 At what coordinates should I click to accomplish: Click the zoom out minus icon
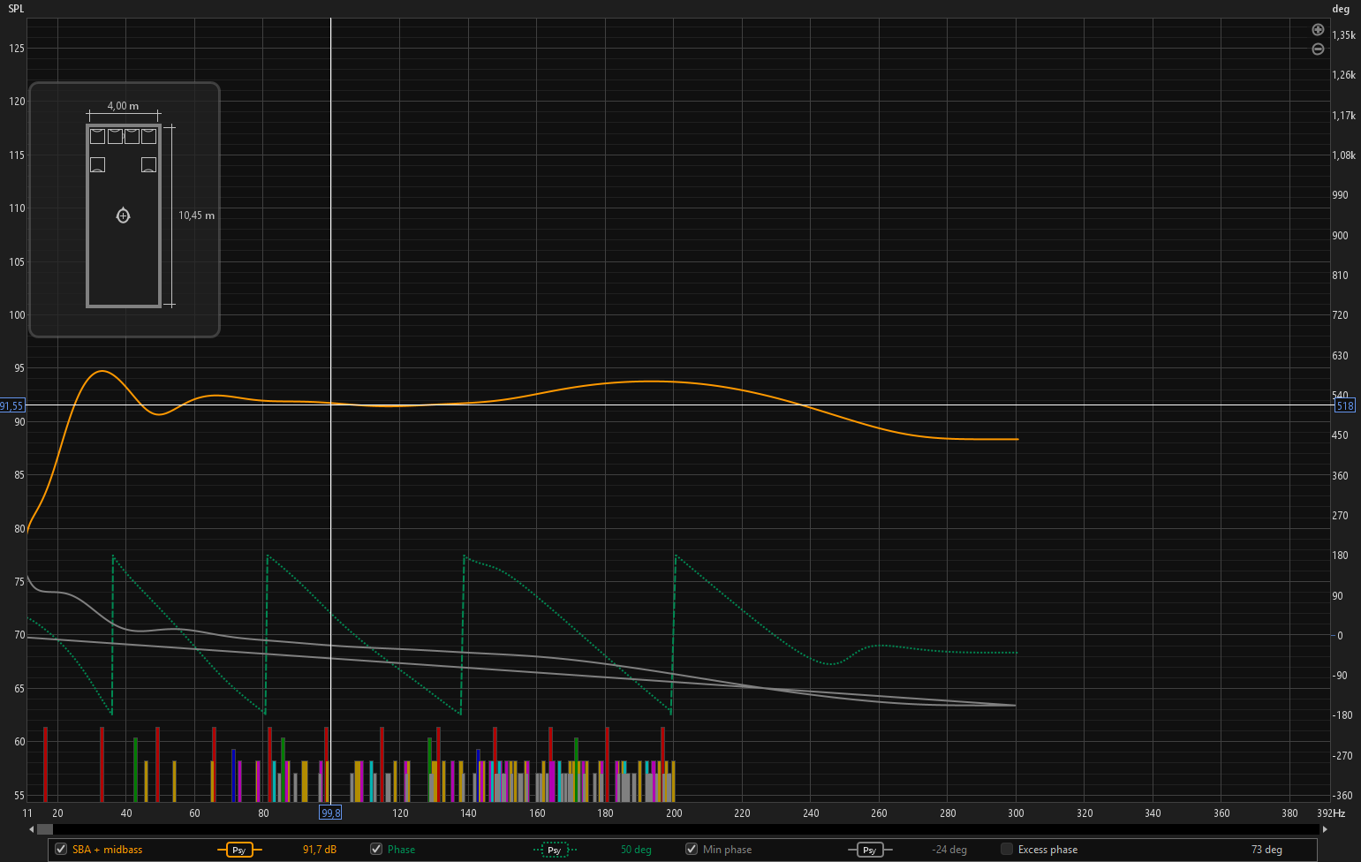(1318, 49)
